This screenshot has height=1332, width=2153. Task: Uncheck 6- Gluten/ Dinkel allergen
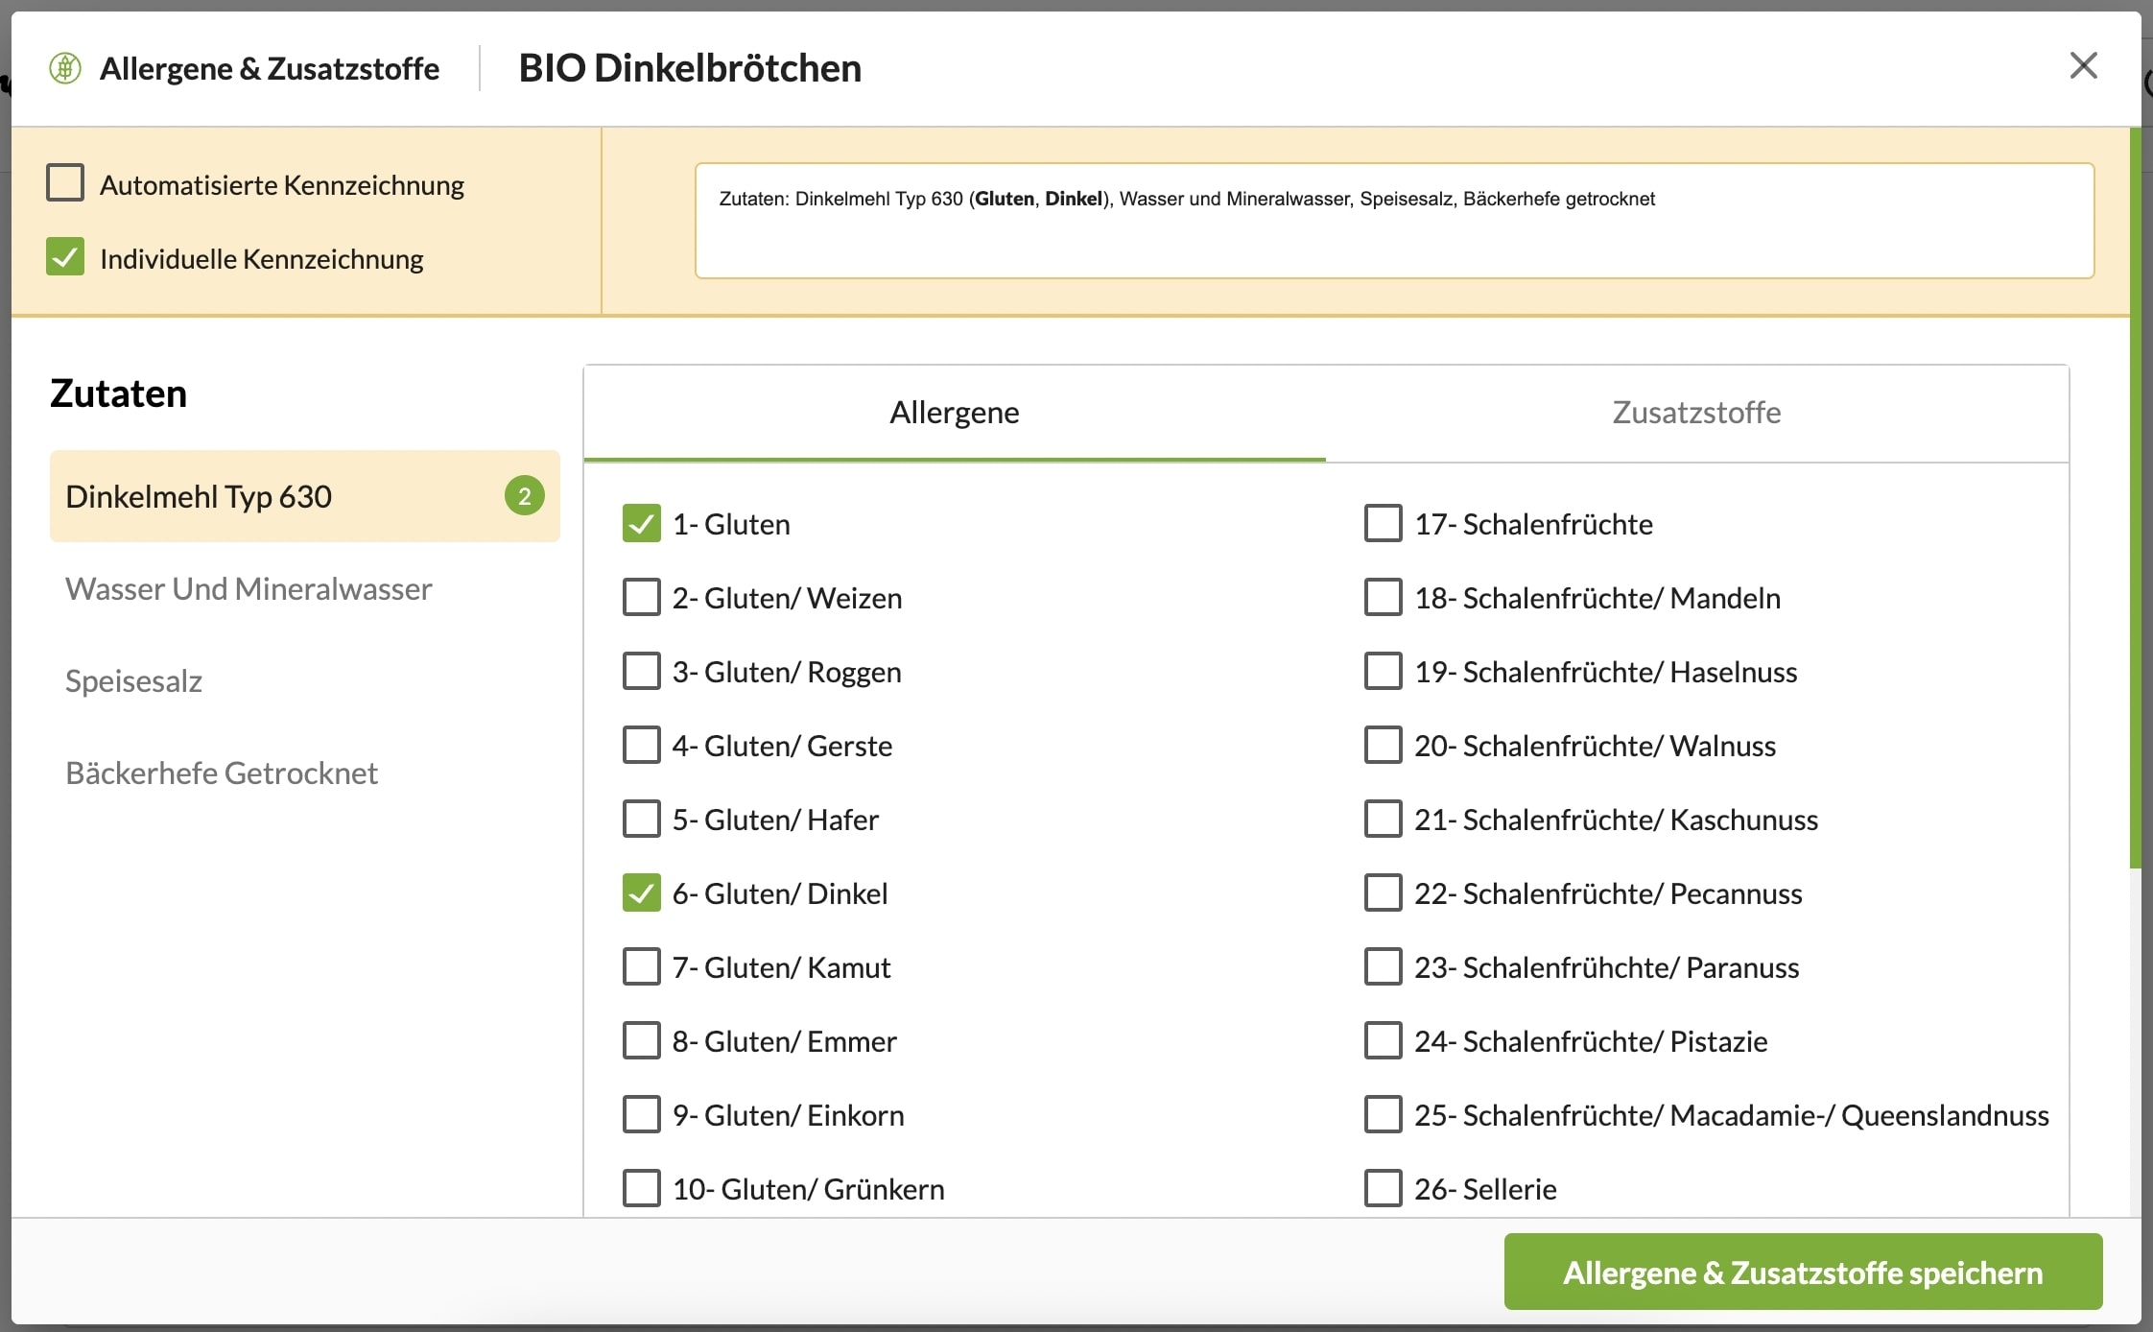click(x=641, y=893)
